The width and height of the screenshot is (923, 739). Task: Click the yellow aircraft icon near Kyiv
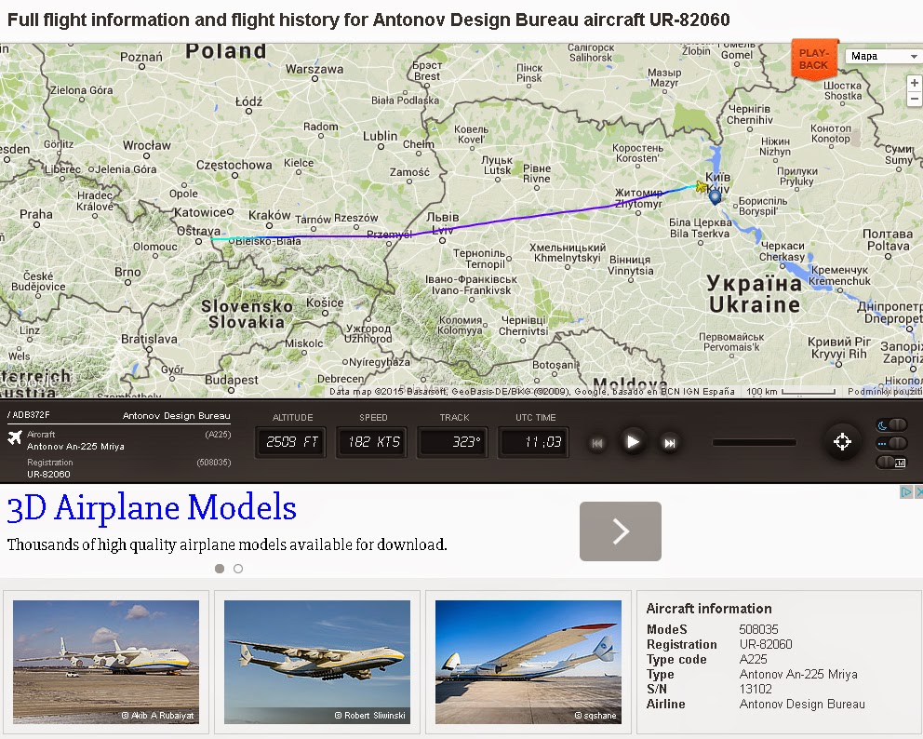(701, 187)
